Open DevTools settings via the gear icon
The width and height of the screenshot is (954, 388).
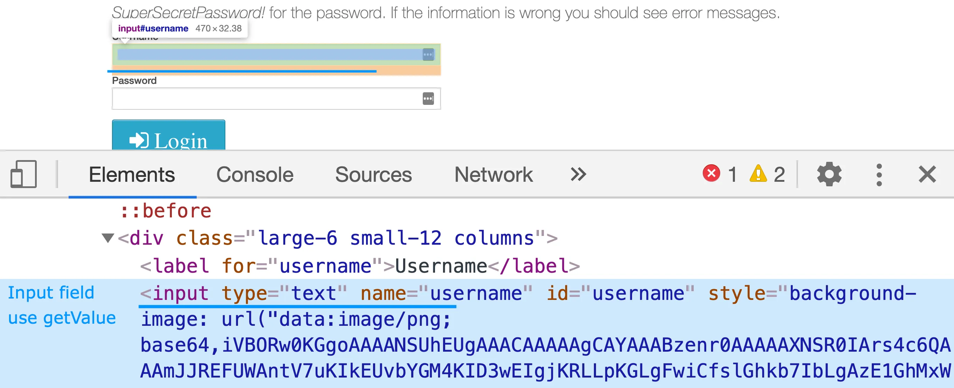(x=829, y=174)
